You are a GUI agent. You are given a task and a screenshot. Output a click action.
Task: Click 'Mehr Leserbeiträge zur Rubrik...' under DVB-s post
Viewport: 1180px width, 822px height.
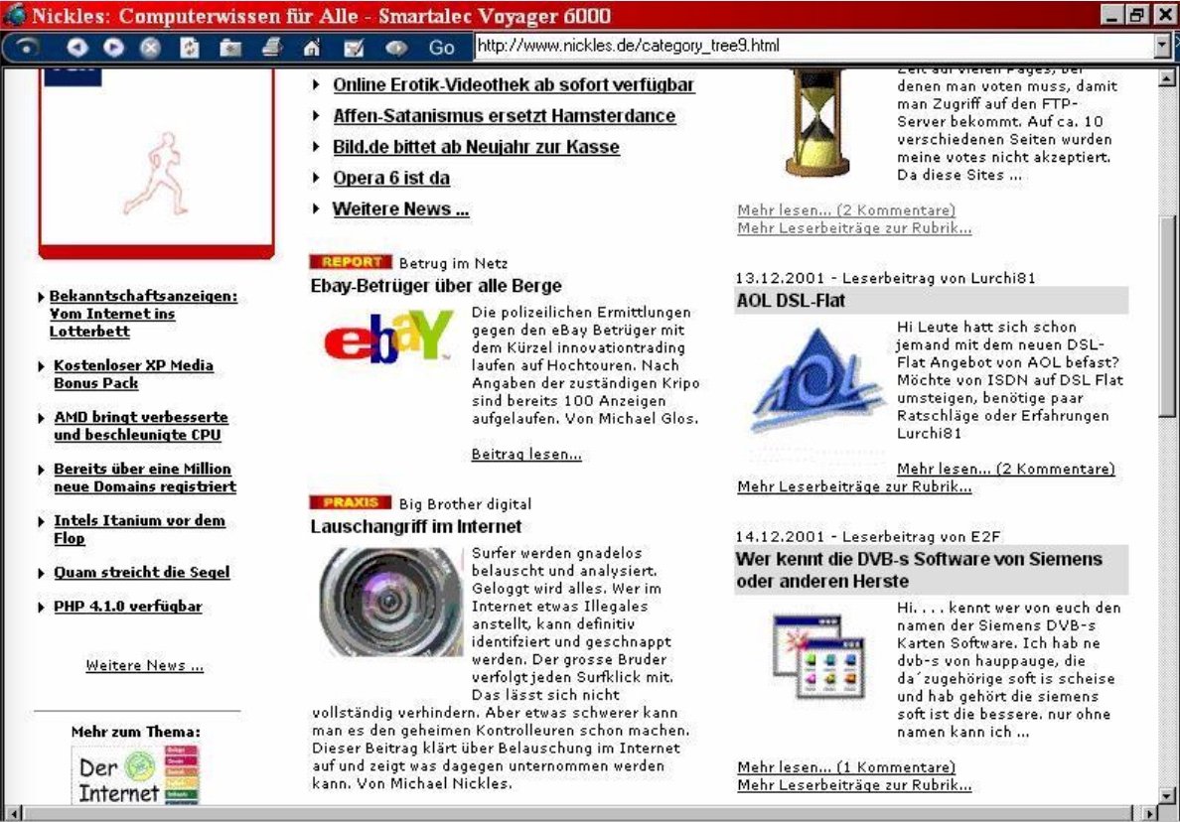point(854,785)
